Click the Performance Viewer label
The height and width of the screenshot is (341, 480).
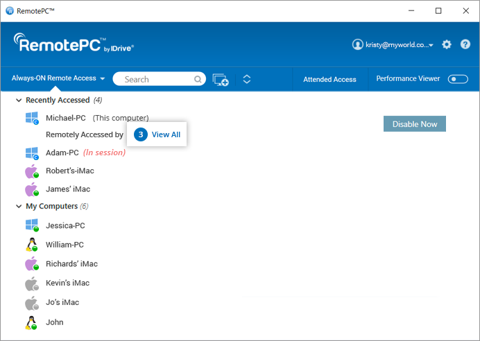pyautogui.click(x=408, y=78)
